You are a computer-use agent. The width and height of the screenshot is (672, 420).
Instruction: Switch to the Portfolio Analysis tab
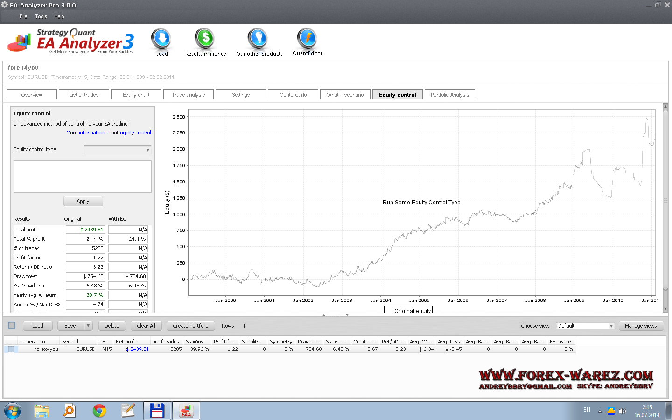[x=449, y=95]
